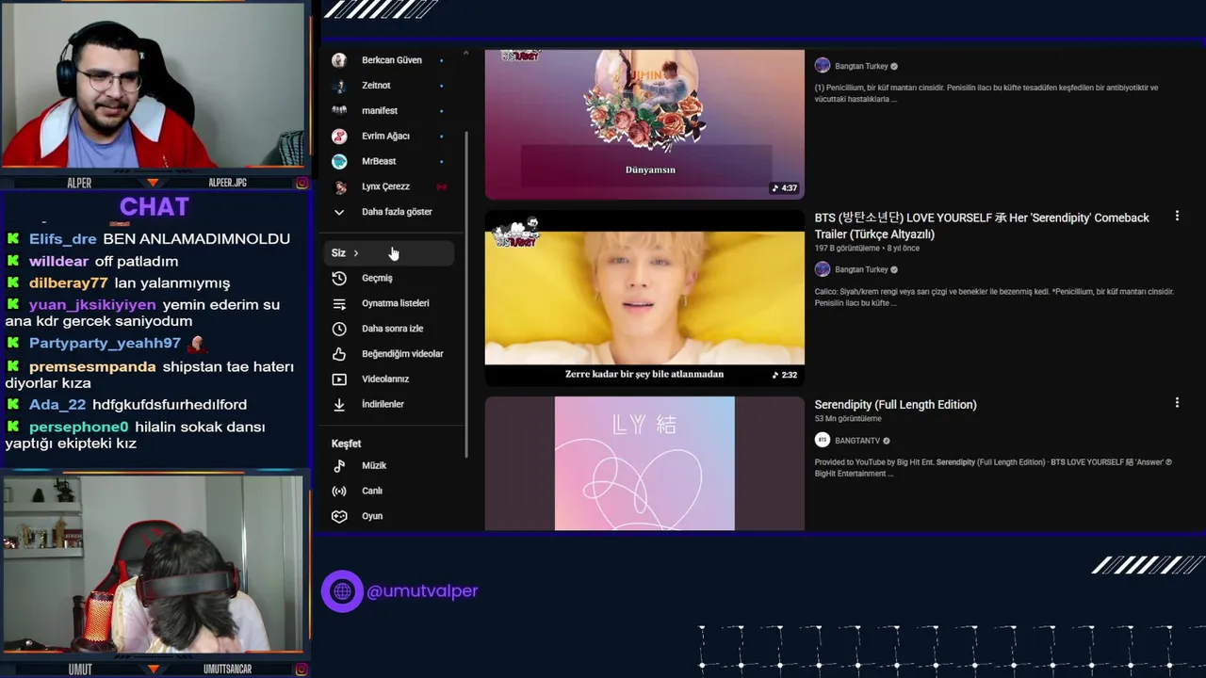Click chat username persephone0
Image resolution: width=1206 pixels, height=678 pixels.
78,427
